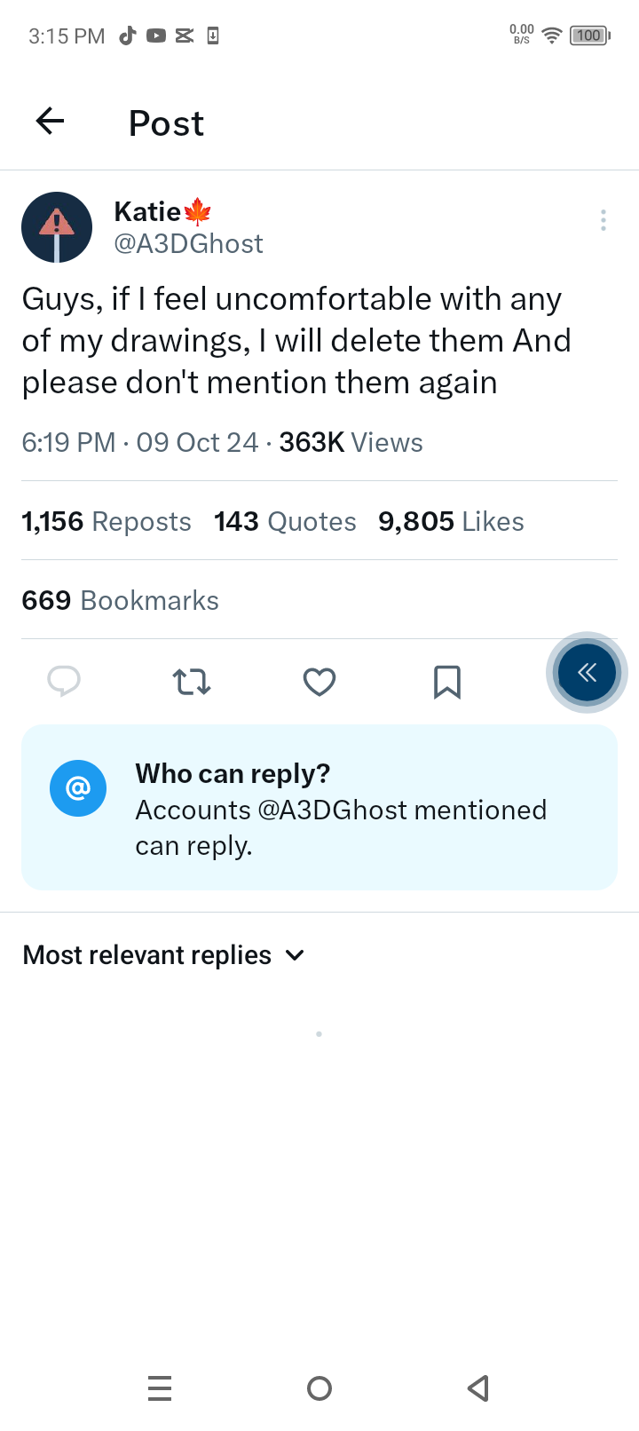Tap the 669 Bookmarks count
Viewport: 639px width, 1431px height.
point(120,600)
